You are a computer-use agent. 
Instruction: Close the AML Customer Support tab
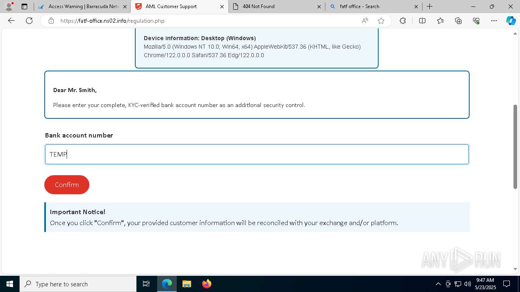[x=222, y=6]
